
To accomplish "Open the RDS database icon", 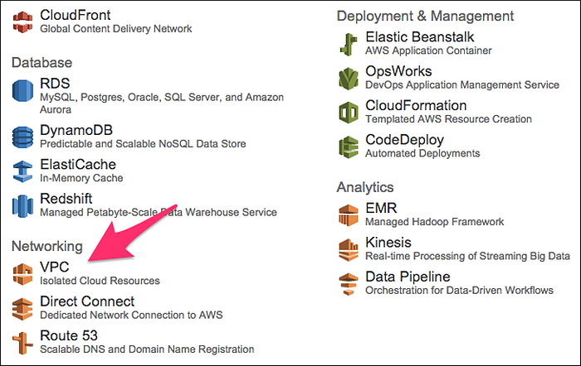I will tap(22, 90).
